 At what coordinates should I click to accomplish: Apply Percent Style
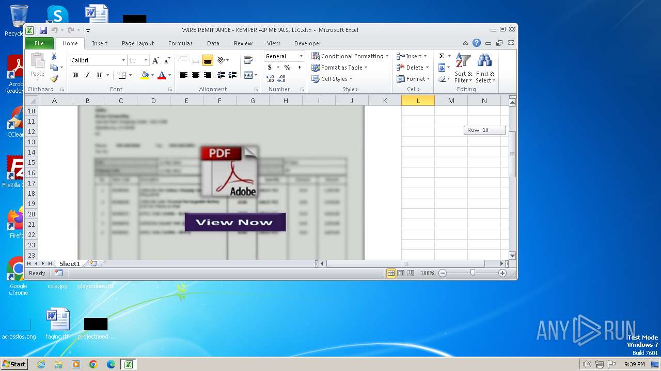[287, 68]
